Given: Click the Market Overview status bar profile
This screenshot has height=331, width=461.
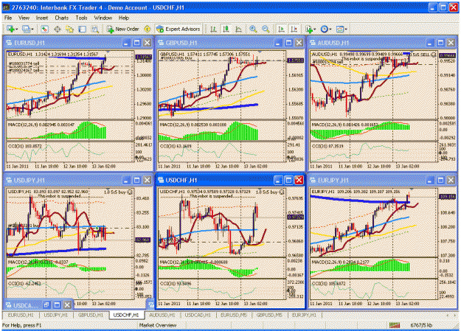Looking at the screenshot, I should [x=158, y=325].
